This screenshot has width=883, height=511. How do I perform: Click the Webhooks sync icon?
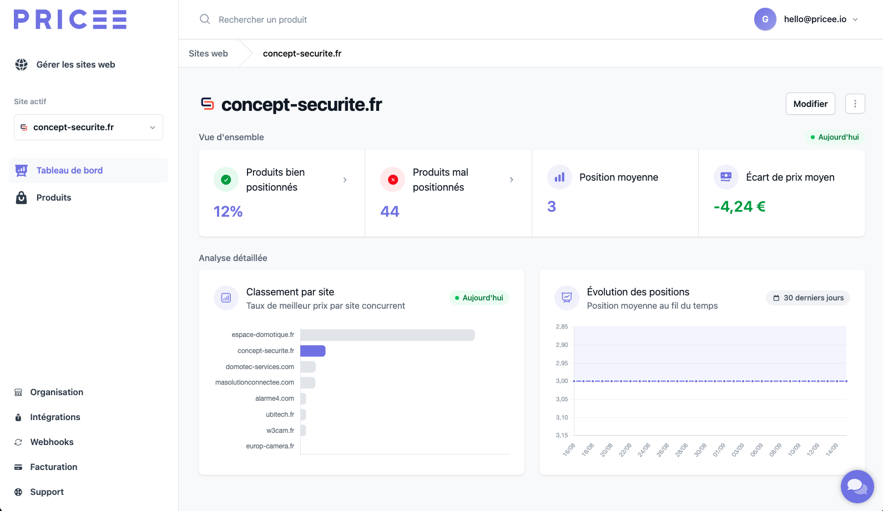18,442
